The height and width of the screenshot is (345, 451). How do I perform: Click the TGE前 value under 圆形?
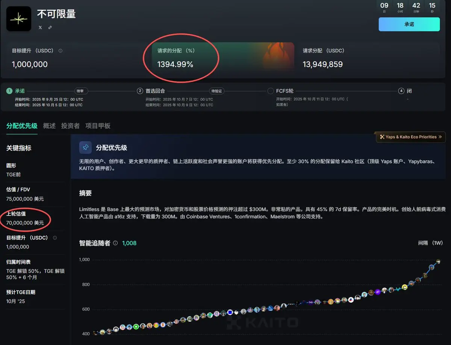[14, 175]
